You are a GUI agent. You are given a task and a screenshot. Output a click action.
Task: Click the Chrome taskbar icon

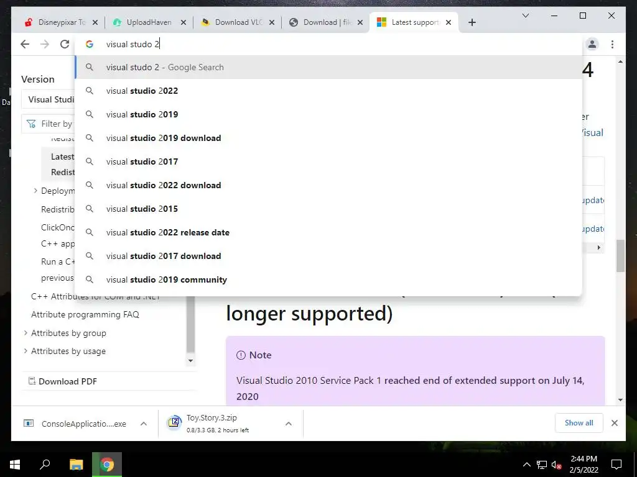(x=107, y=465)
